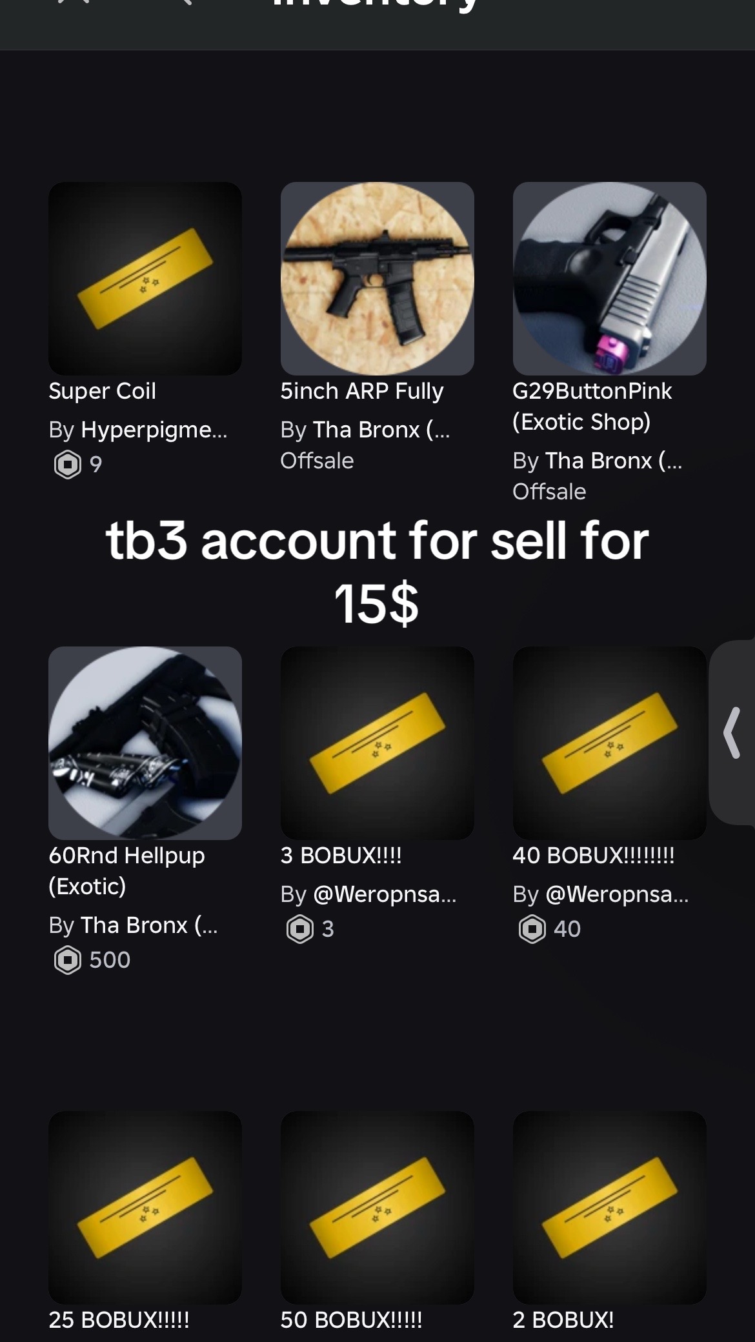Tap the 3 BOBUX gold ticket icon
The height and width of the screenshot is (1342, 755).
point(377,743)
